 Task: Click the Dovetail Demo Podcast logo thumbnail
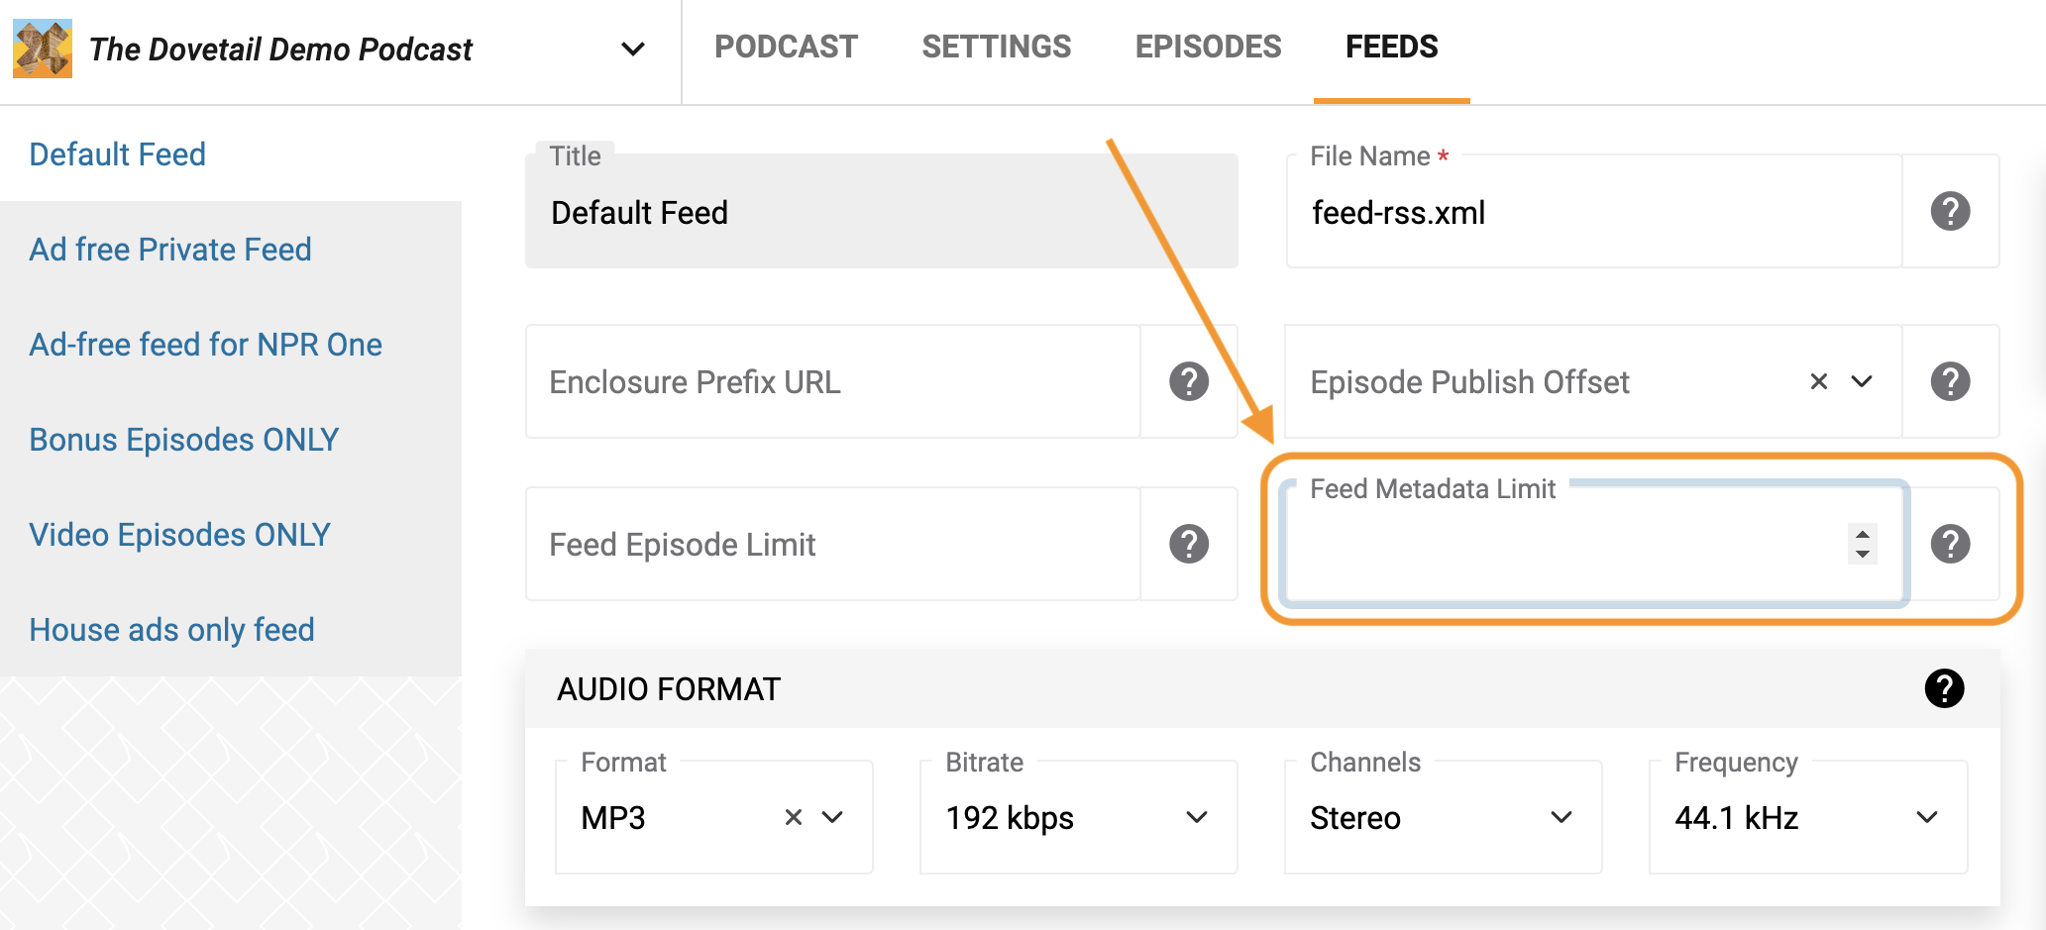pyautogui.click(x=43, y=49)
